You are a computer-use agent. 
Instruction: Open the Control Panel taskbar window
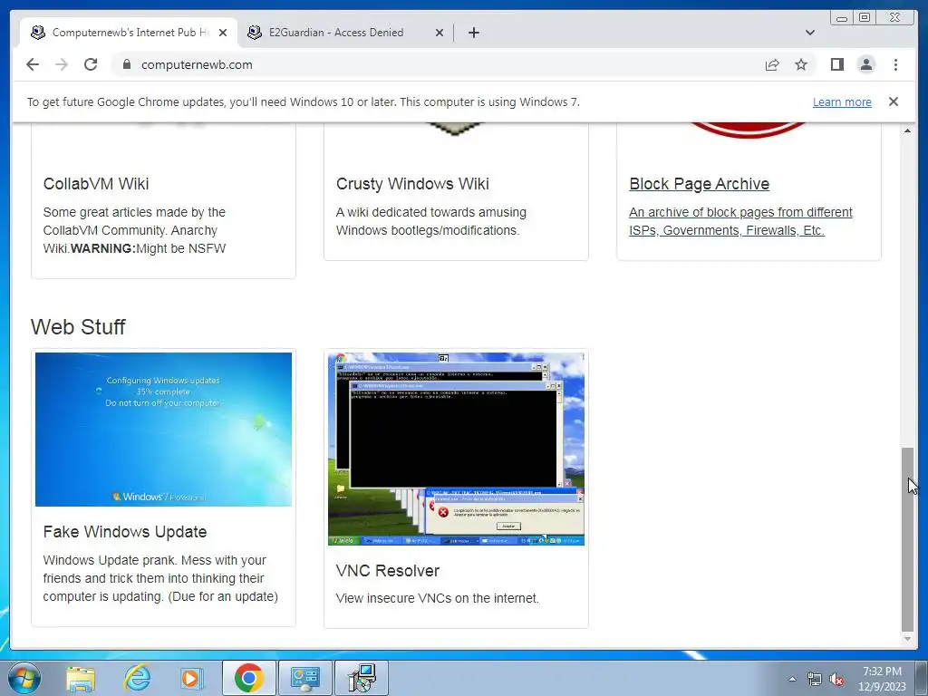pos(304,678)
